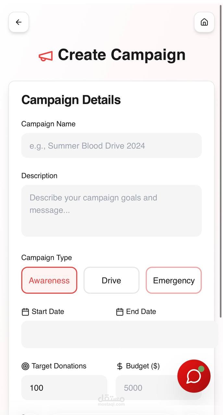This screenshot has width=223, height=415.
Task: Click the back arrow button
Action: 19,22
